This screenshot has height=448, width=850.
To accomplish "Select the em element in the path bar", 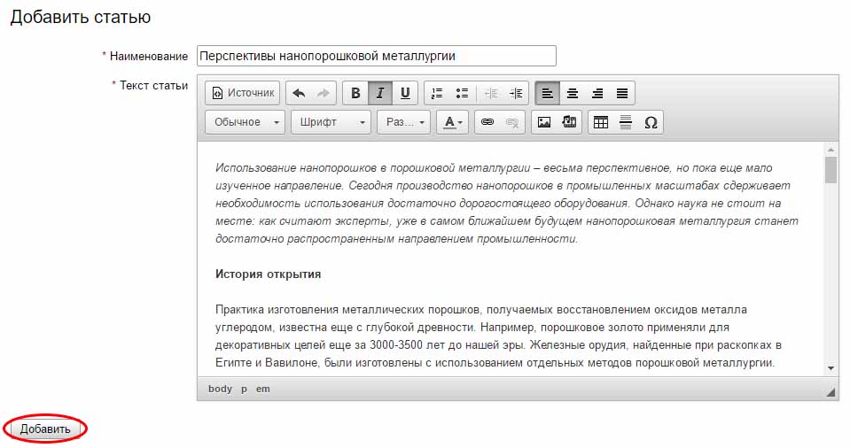I will pyautogui.click(x=263, y=389).
